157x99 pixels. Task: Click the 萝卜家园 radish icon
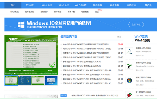129,95
